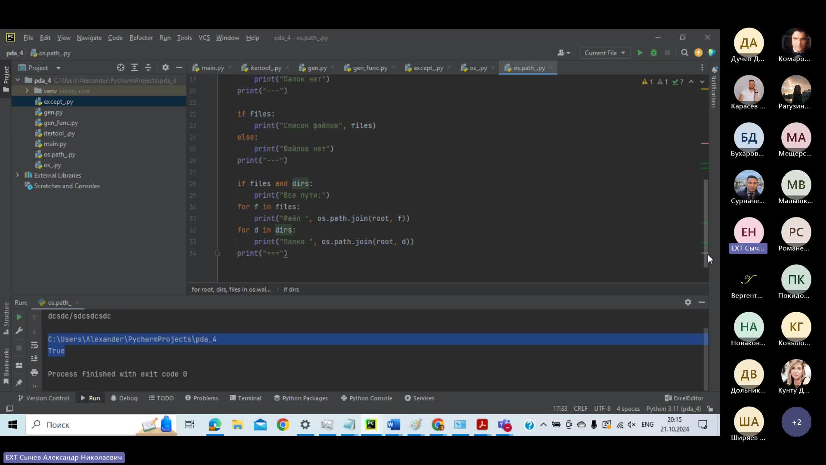Go to next highlighted error arrow
826x465 pixels.
click(x=702, y=82)
